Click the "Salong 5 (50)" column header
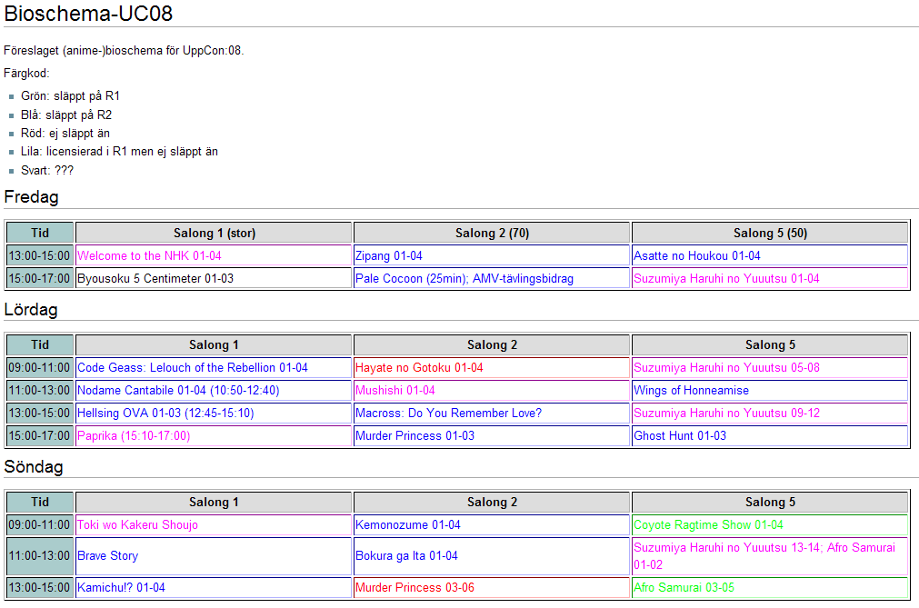This screenshot has height=608, width=919. coord(770,233)
